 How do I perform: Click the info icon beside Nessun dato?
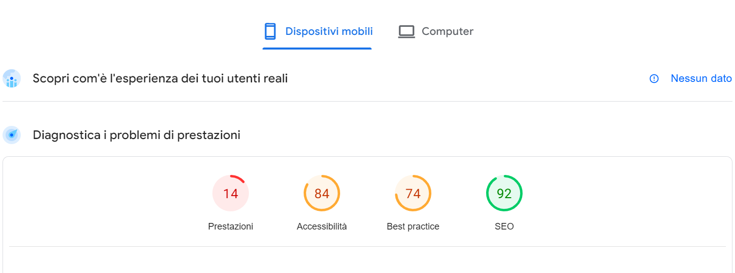[x=654, y=79]
